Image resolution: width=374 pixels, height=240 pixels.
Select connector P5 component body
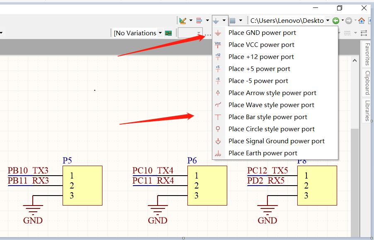point(83,186)
